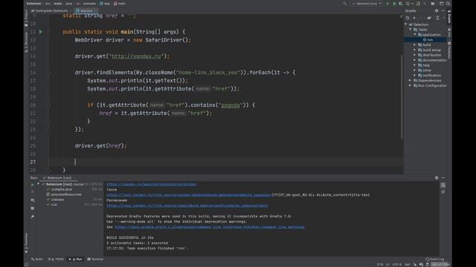The width and height of the screenshot is (476, 267).
Task: Open the Run panel settings gear
Action: [437, 178]
